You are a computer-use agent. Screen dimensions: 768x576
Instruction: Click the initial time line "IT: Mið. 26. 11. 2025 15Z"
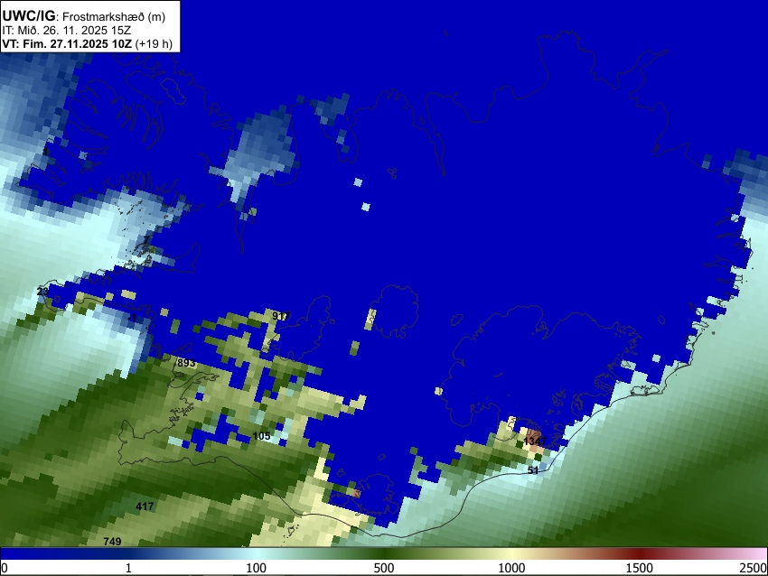(66, 31)
